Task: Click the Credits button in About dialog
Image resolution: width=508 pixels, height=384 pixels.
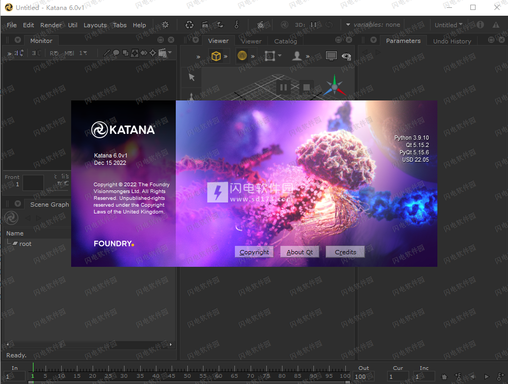Action: [x=345, y=252]
